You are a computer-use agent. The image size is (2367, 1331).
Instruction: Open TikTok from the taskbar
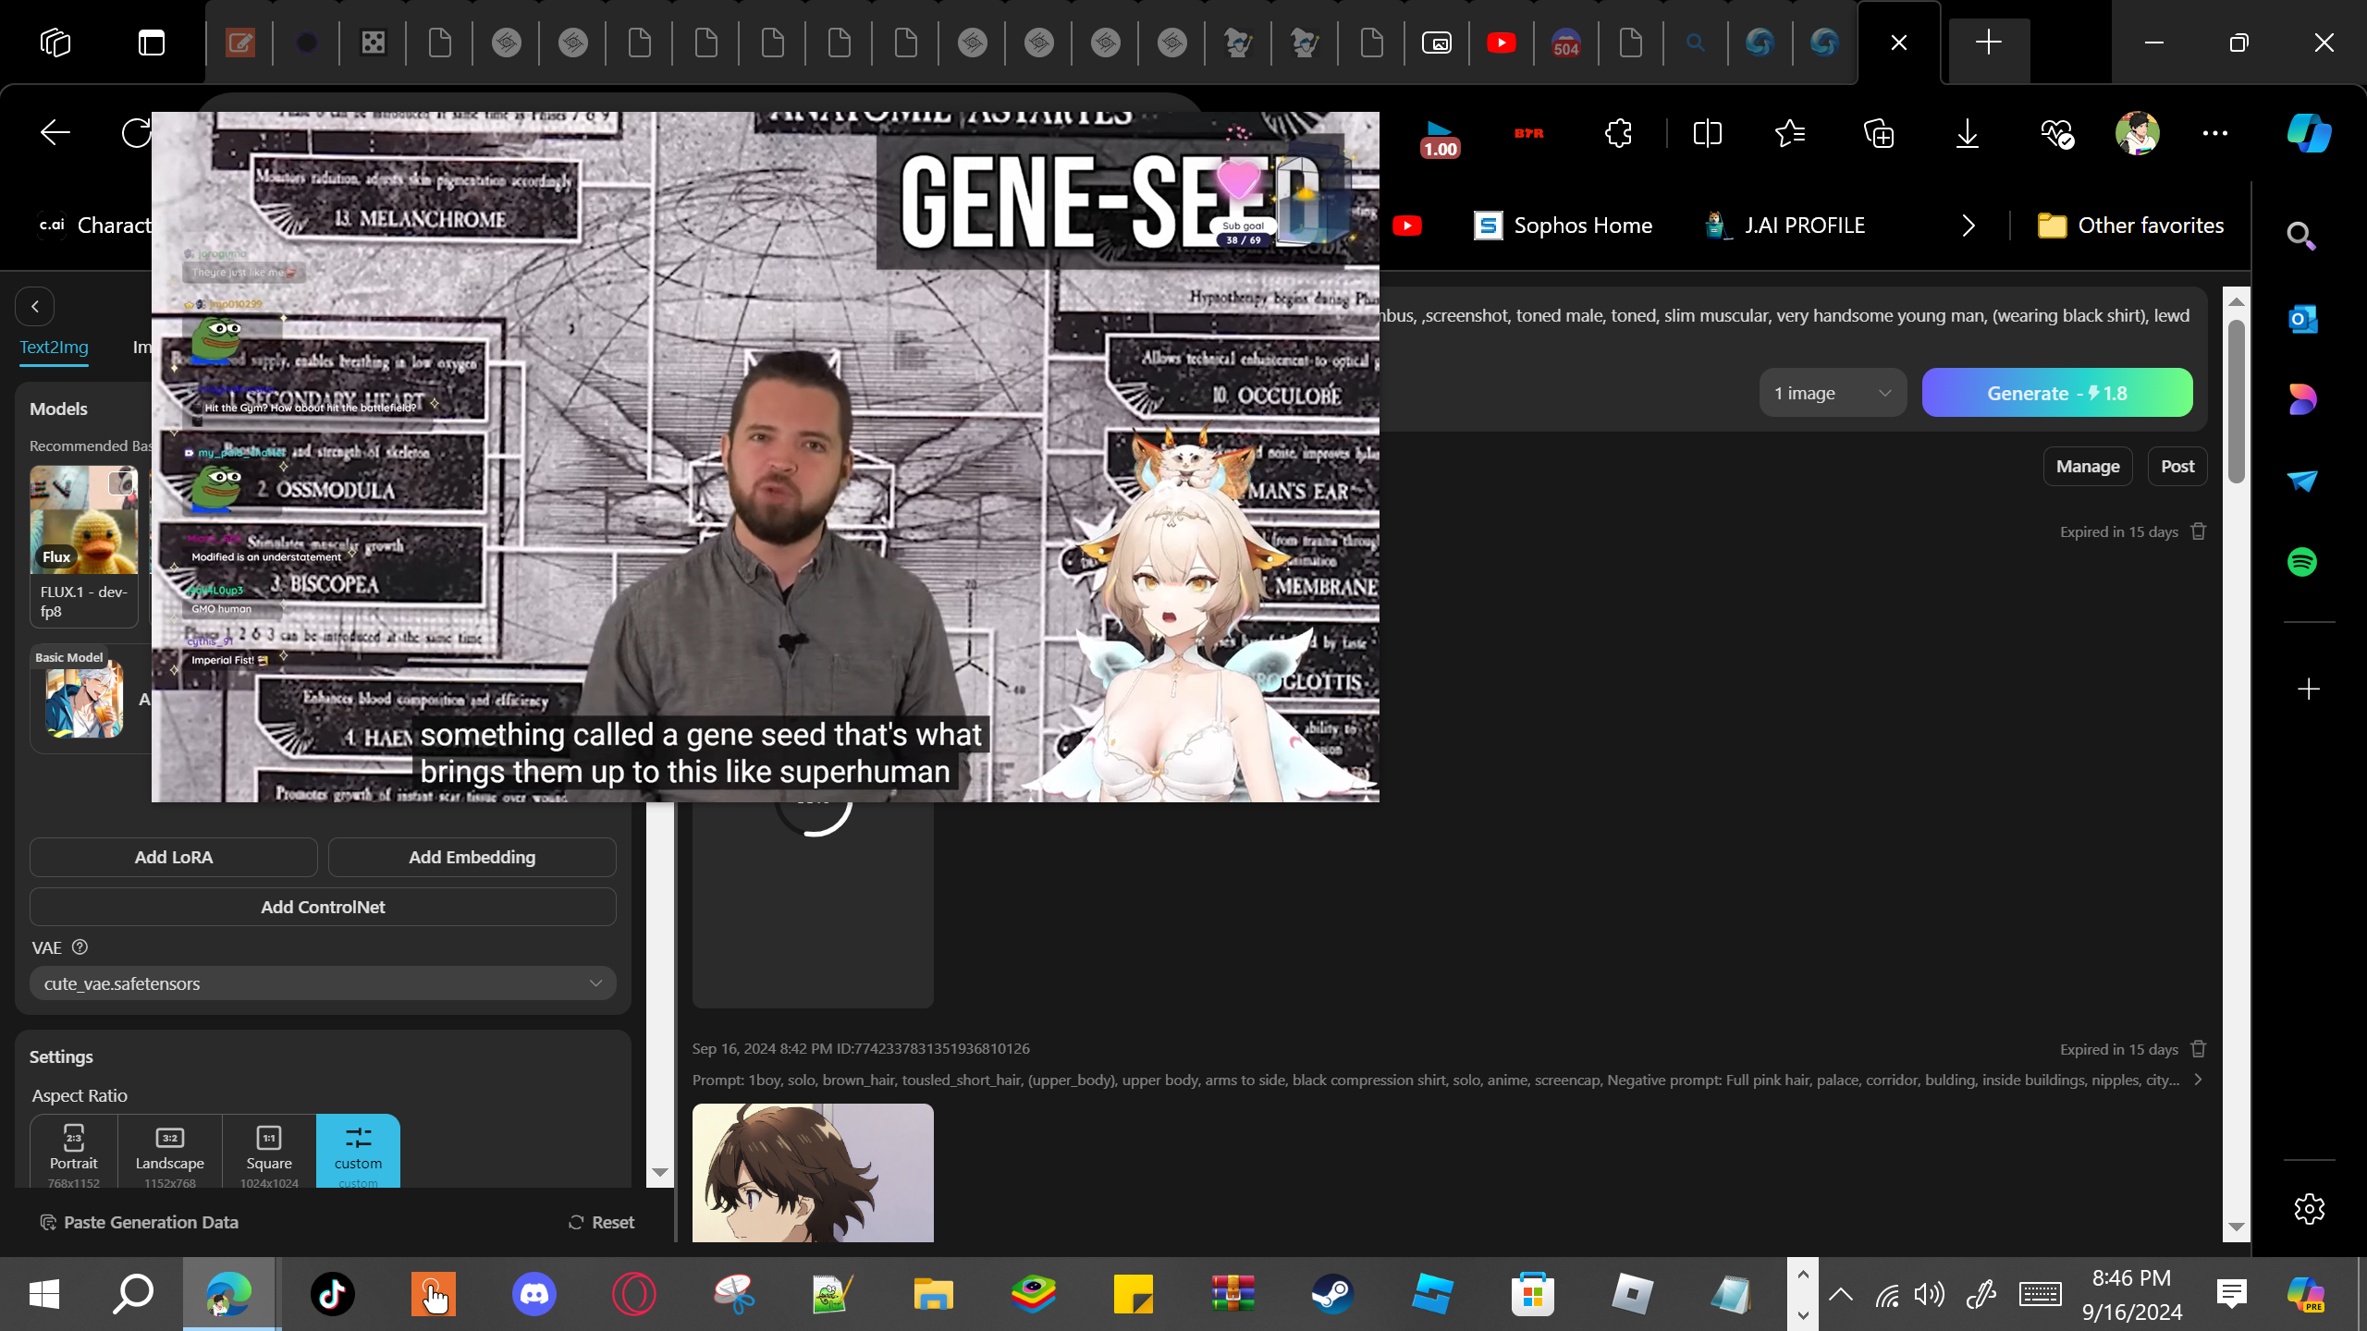pyautogui.click(x=333, y=1294)
